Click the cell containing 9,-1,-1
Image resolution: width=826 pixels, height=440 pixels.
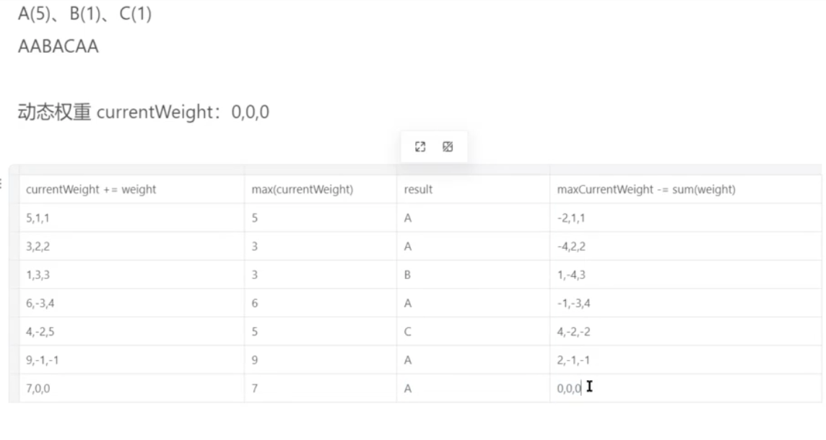coord(131,360)
